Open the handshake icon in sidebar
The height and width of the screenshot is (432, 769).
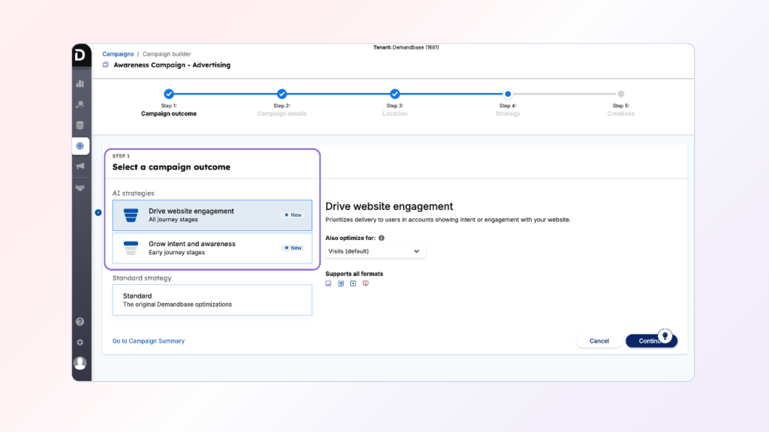point(80,187)
